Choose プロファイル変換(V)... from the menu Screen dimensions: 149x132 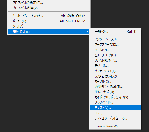[x=49, y=8]
